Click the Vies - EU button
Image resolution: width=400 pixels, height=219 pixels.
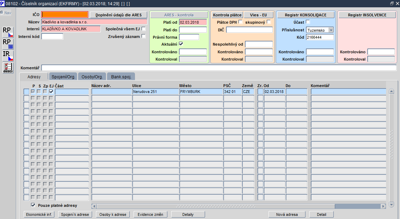(258, 15)
